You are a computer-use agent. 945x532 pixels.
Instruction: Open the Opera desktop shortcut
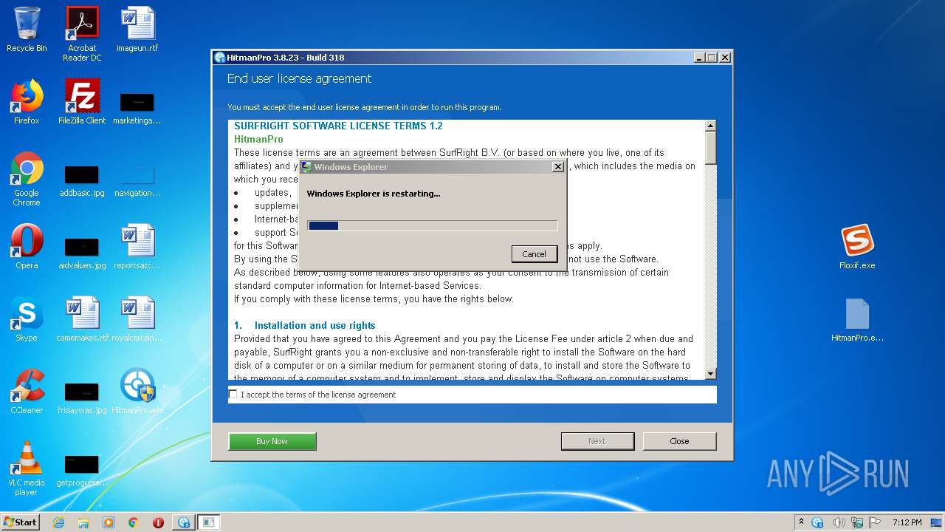coord(27,247)
